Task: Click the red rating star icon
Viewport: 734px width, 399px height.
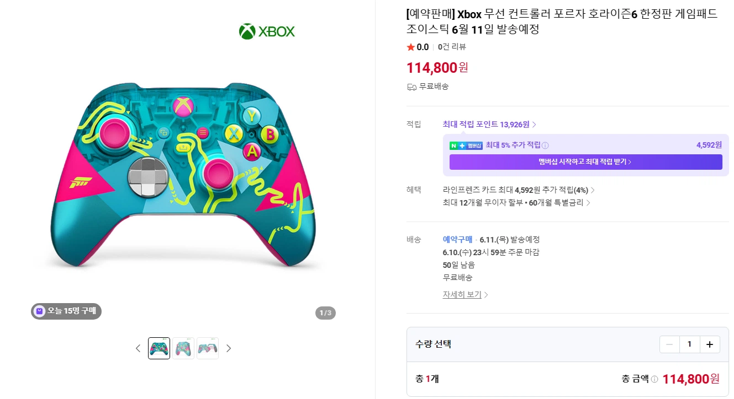Action: [x=410, y=47]
